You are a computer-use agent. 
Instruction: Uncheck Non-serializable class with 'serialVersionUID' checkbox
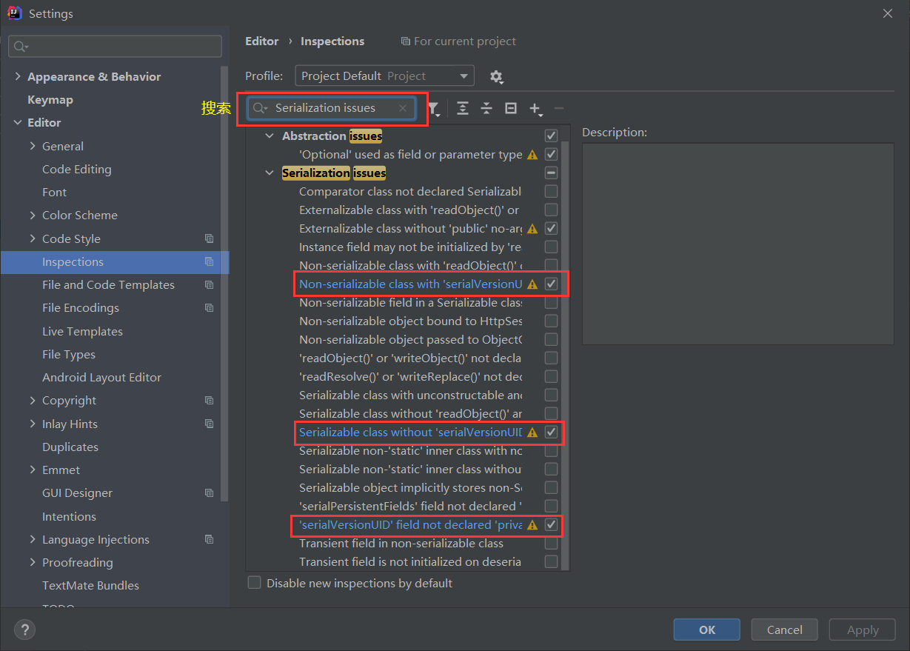pyautogui.click(x=551, y=284)
